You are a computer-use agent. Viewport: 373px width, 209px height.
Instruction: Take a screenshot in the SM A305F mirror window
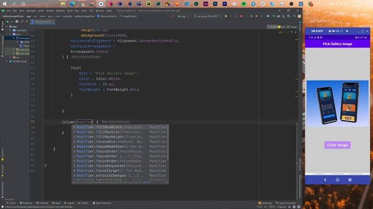coord(330,31)
